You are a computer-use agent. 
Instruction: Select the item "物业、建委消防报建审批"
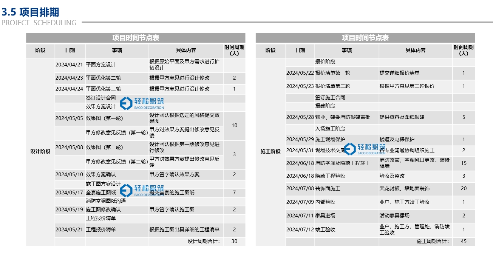(343, 117)
